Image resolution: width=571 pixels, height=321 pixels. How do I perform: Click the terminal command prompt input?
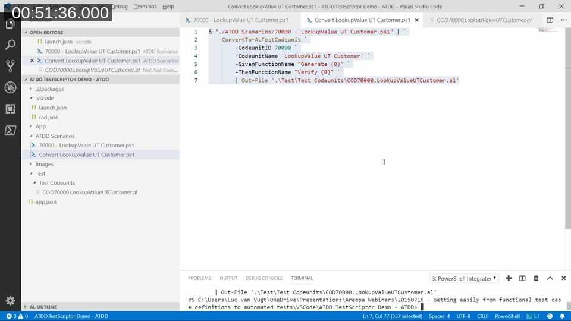click(422, 307)
